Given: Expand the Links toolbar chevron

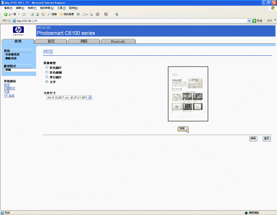Looking at the screenshot, I should (x=275, y=20).
